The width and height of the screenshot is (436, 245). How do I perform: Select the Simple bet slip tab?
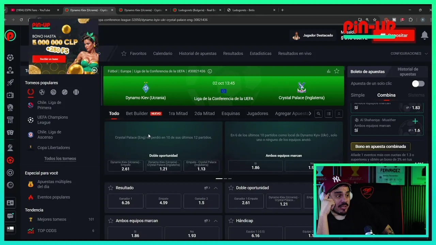pos(358,95)
